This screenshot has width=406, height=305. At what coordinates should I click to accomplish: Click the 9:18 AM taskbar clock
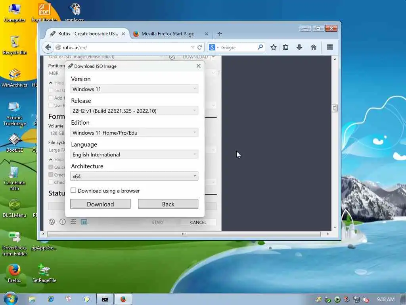[385, 299]
